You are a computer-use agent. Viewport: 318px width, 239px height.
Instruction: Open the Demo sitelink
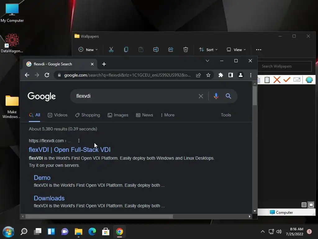[x=42, y=178]
